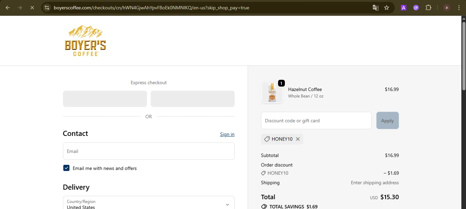
Task: Open the purple A extension
Action: coord(404,8)
